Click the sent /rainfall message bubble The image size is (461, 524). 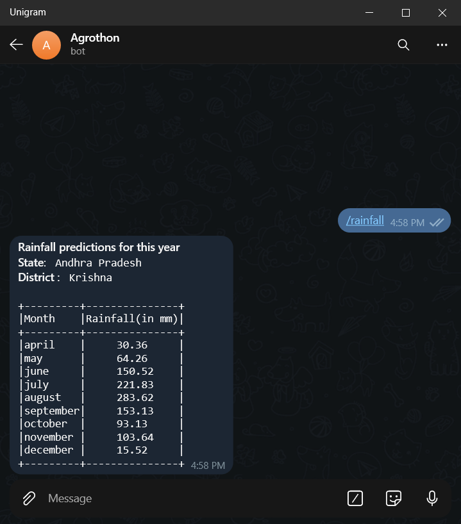(394, 220)
